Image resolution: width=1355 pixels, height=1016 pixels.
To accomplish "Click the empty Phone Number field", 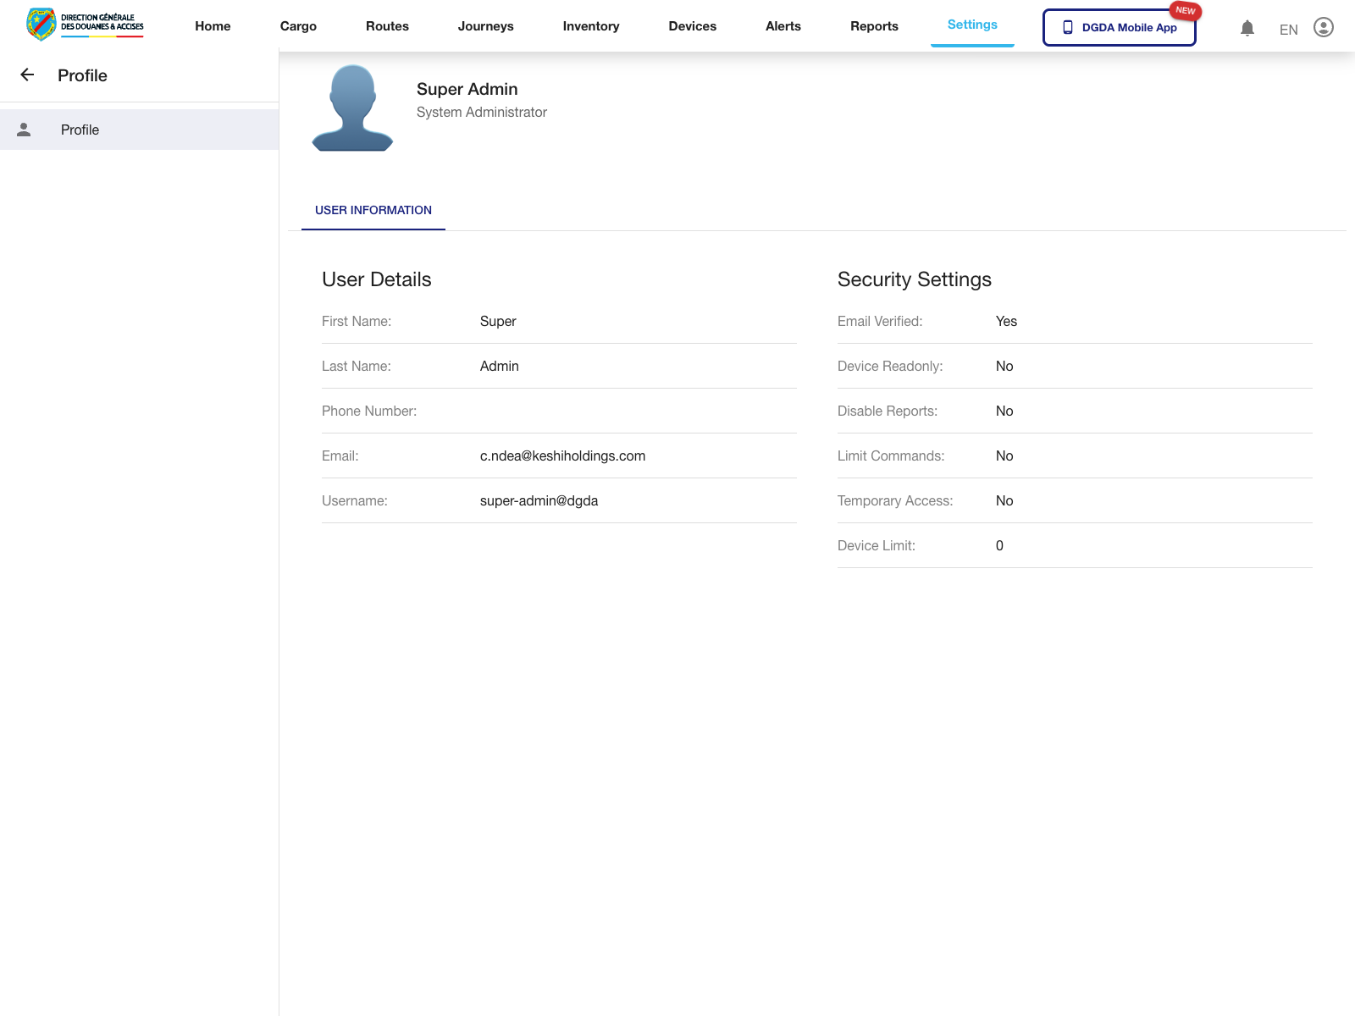I will [635, 411].
